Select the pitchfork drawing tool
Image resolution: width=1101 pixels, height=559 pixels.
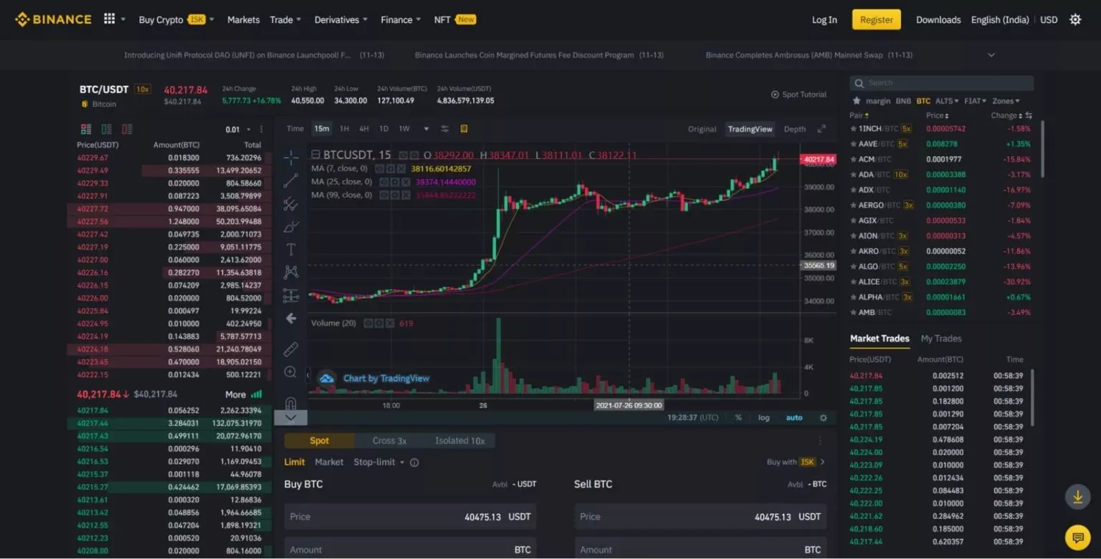coord(291,205)
